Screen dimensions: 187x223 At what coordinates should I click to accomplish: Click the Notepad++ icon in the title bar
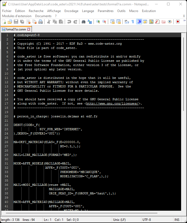coord(4,4)
